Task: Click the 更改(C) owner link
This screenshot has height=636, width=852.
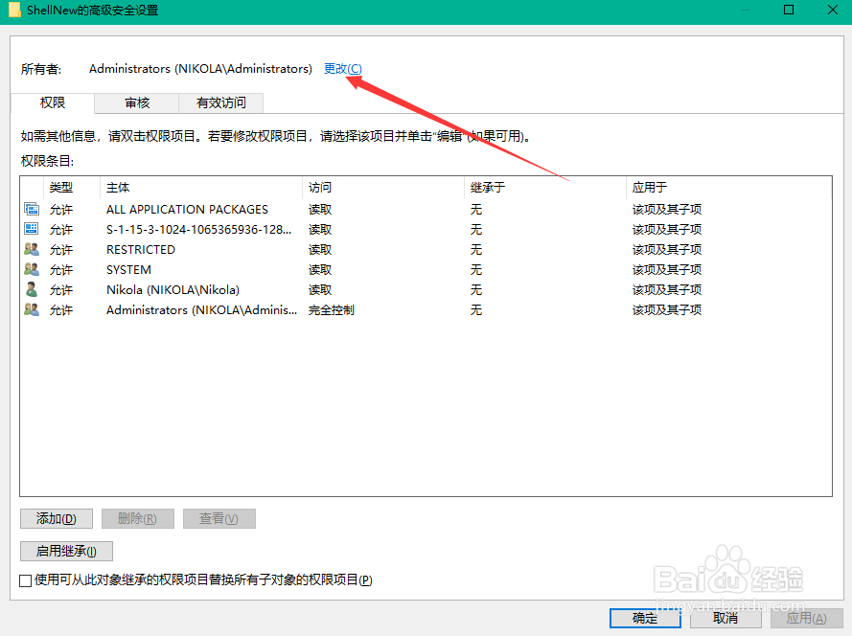Action: point(343,68)
